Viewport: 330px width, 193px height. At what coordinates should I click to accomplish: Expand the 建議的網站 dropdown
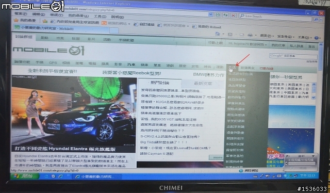(129, 24)
